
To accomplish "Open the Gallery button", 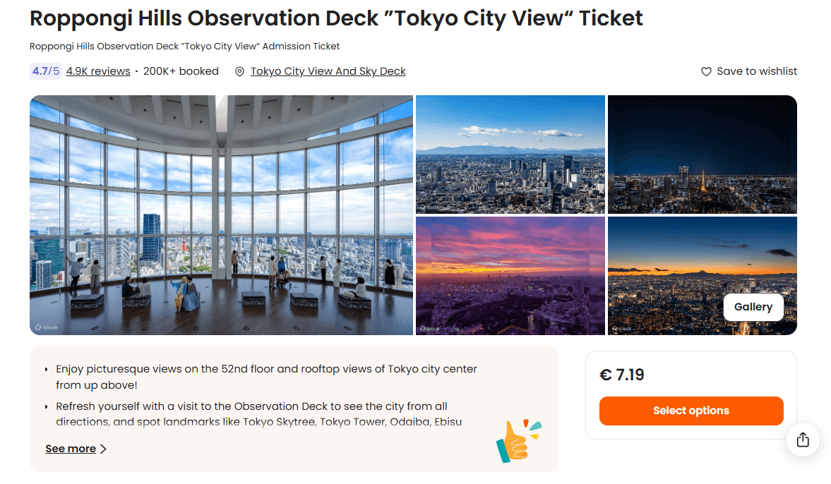I will 753,307.
